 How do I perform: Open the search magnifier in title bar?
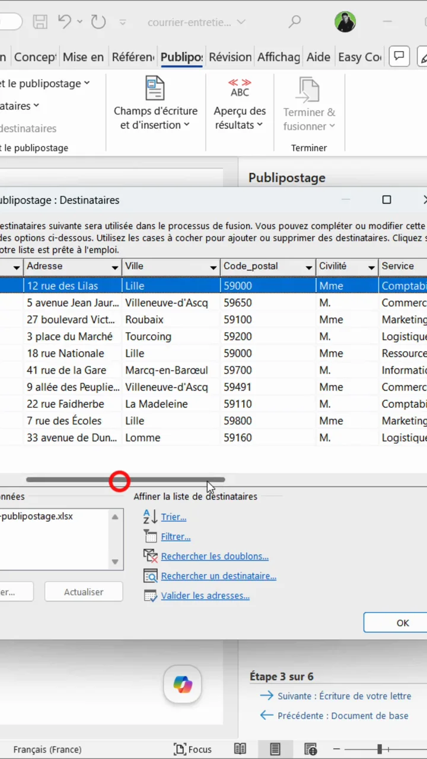coord(295,23)
